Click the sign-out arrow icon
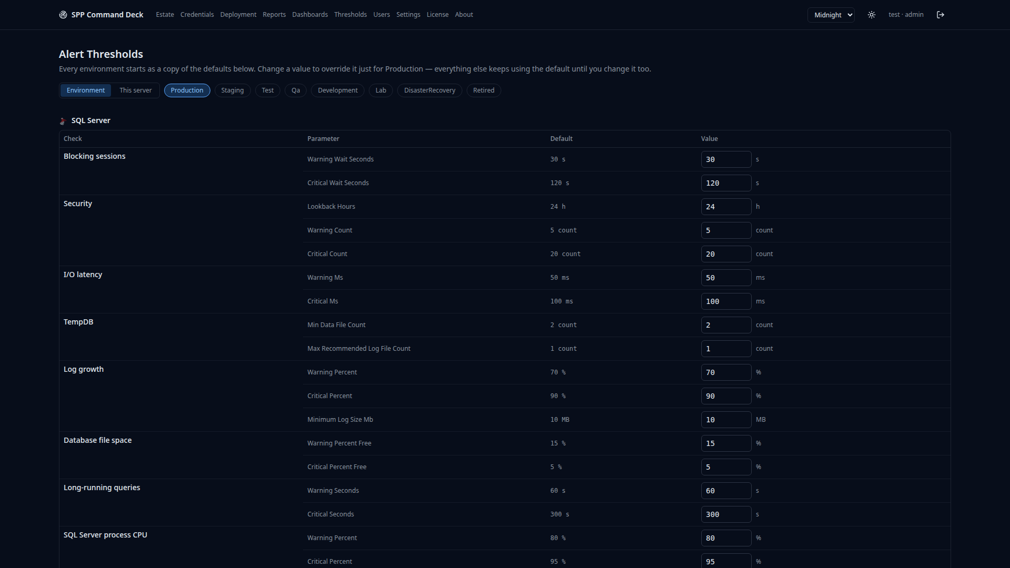Viewport: 1010px width, 568px height. [x=941, y=15]
